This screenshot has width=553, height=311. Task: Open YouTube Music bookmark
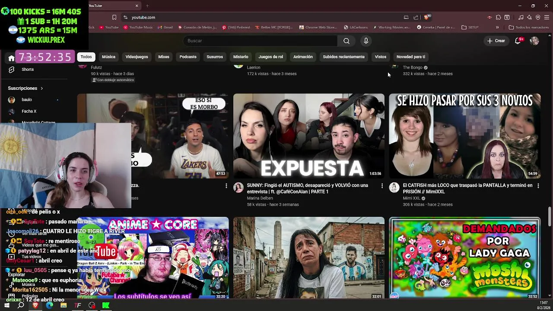pyautogui.click(x=138, y=27)
